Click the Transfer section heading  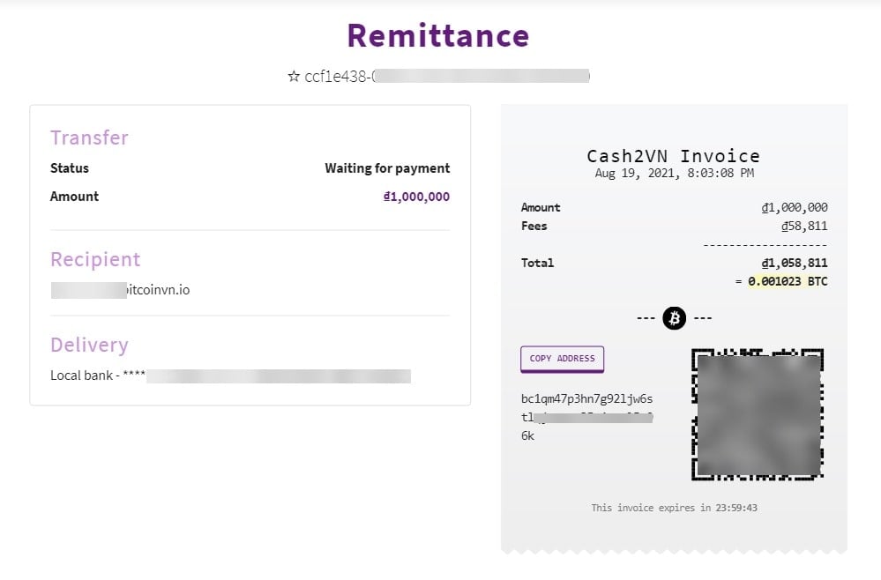click(x=89, y=138)
